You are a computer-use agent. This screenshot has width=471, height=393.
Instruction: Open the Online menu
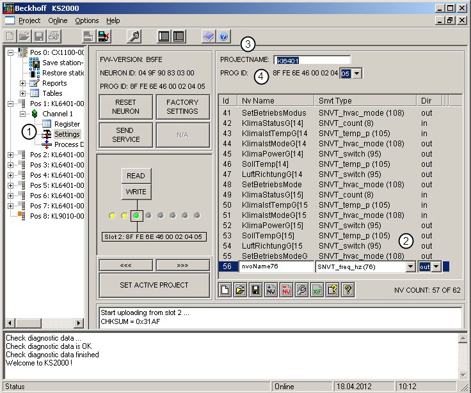click(x=58, y=20)
